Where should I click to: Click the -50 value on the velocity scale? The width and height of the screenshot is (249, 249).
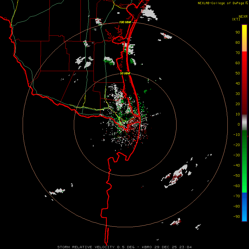237,176
